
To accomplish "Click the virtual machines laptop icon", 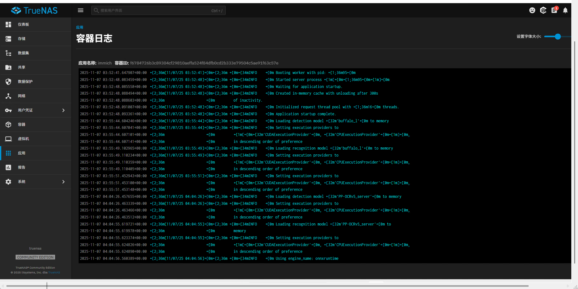I will tap(9, 139).
